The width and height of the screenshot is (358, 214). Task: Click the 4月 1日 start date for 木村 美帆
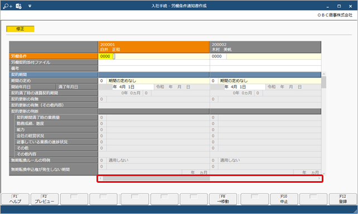pos(245,87)
